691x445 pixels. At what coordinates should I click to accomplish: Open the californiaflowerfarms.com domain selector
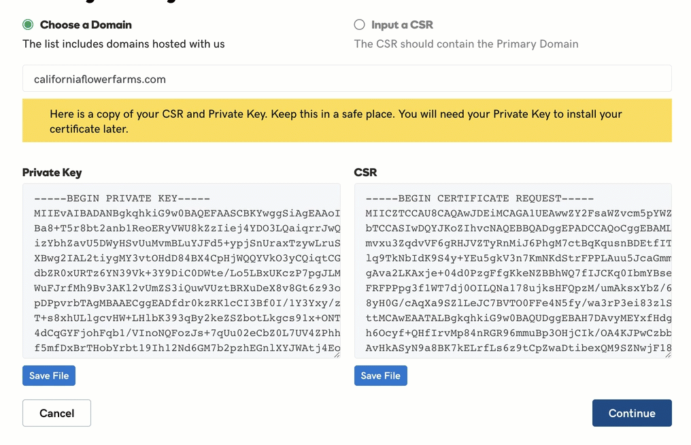point(347,78)
